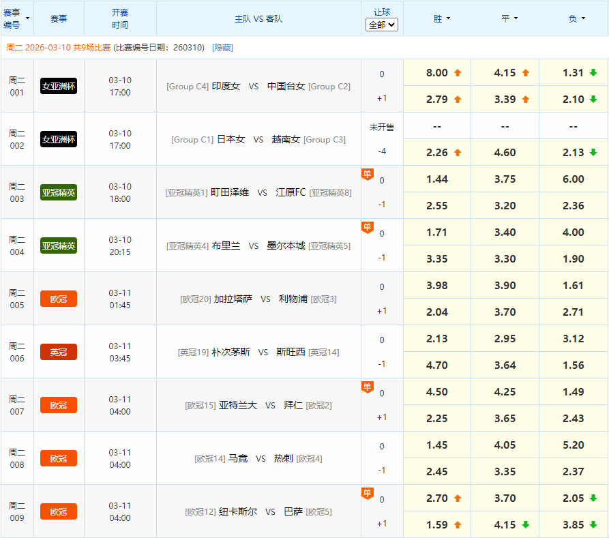609x538 pixels.
Task: Click the 单 tag on match 009
Action: (368, 493)
